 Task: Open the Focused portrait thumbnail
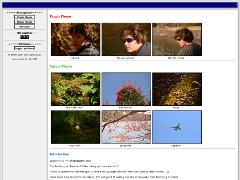76,40
